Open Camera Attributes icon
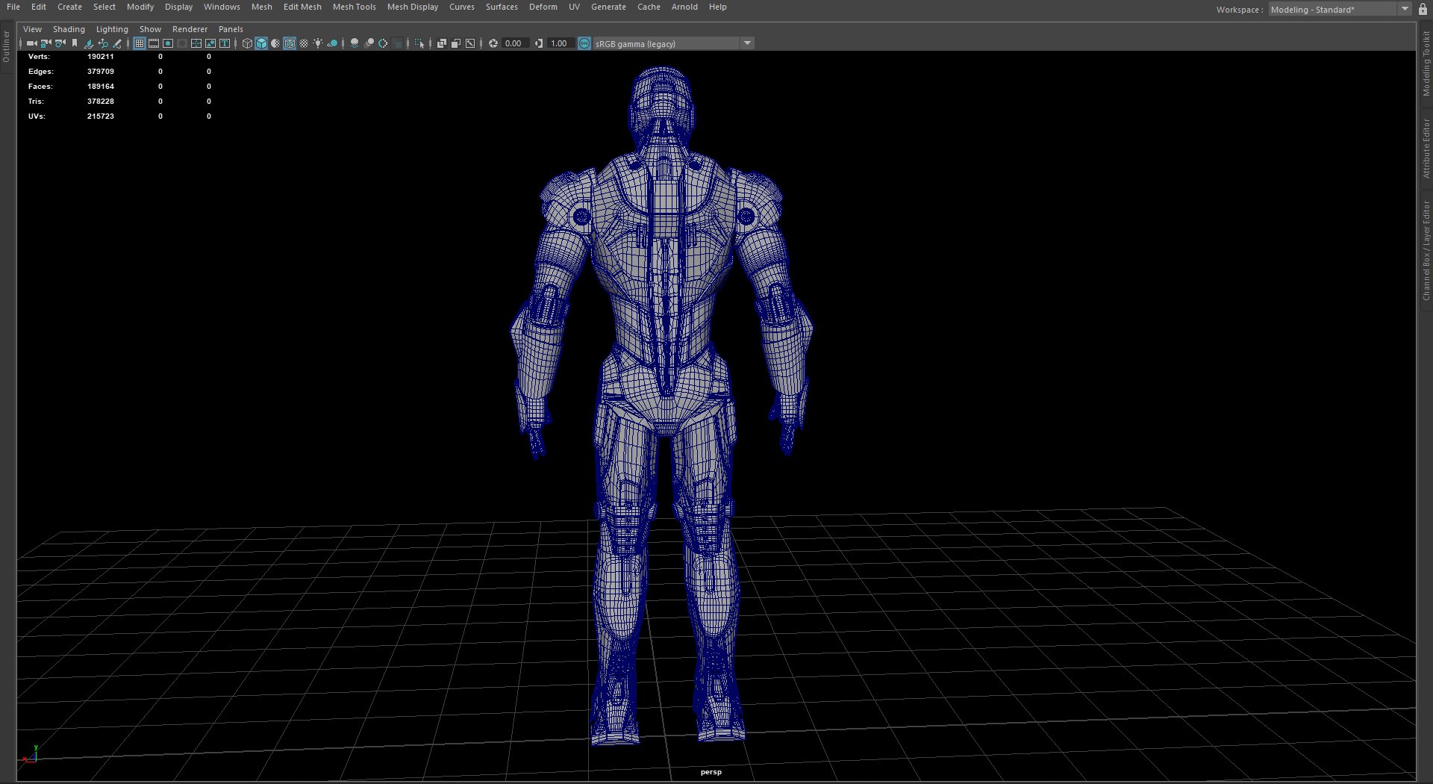Screen dimensions: 1433x784 tap(60, 43)
